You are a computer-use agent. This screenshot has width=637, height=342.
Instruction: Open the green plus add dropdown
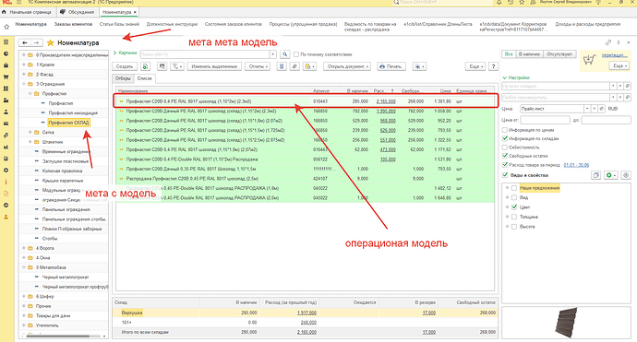click(x=610, y=175)
